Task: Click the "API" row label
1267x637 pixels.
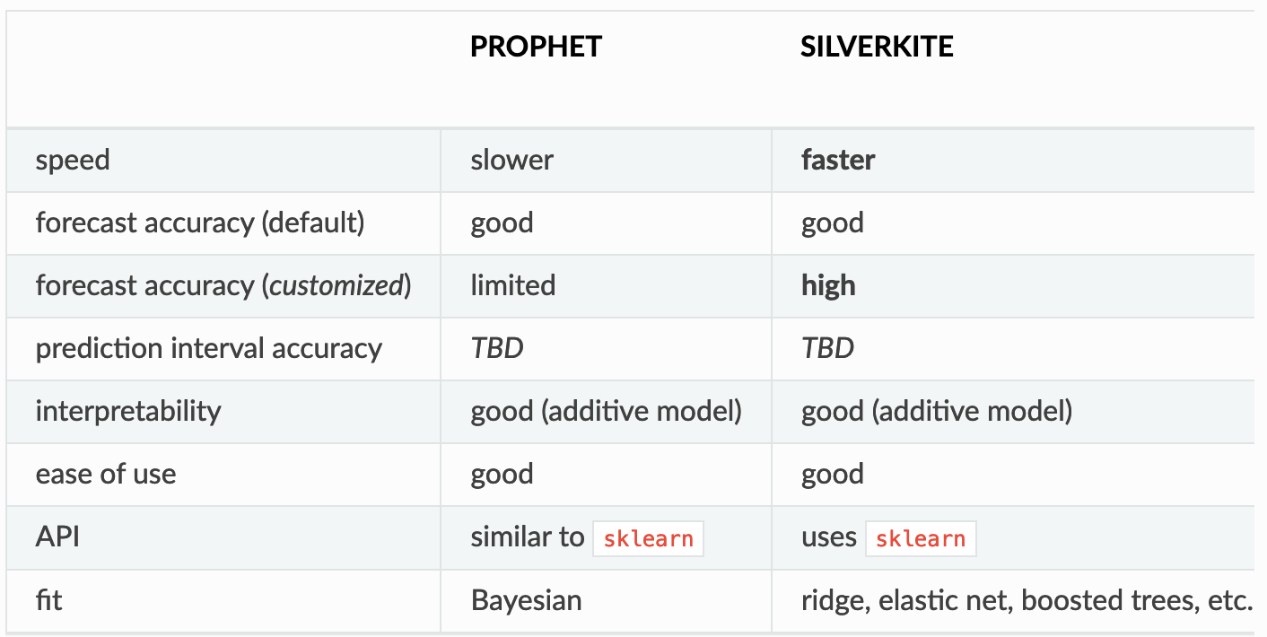Action: pyautogui.click(x=57, y=537)
